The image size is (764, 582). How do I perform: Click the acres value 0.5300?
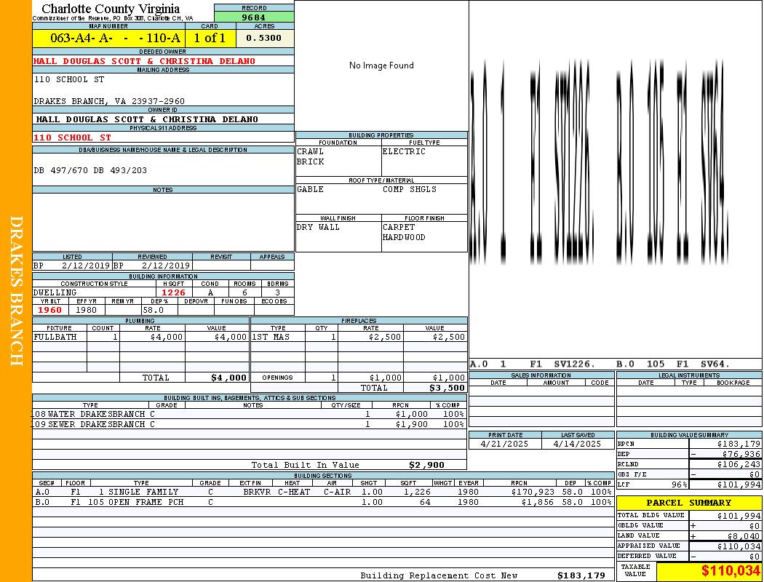[x=264, y=38]
